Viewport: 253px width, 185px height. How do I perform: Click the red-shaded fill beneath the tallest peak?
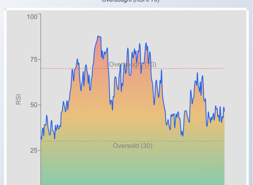(x=99, y=55)
